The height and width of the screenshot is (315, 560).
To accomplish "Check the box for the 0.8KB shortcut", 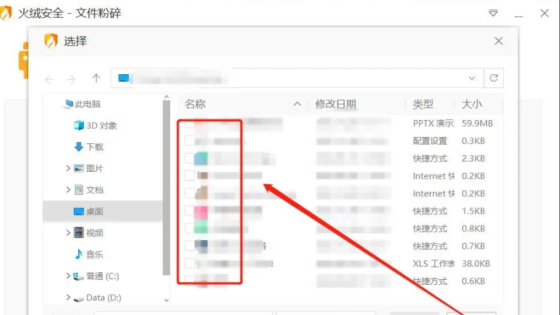I will (190, 228).
